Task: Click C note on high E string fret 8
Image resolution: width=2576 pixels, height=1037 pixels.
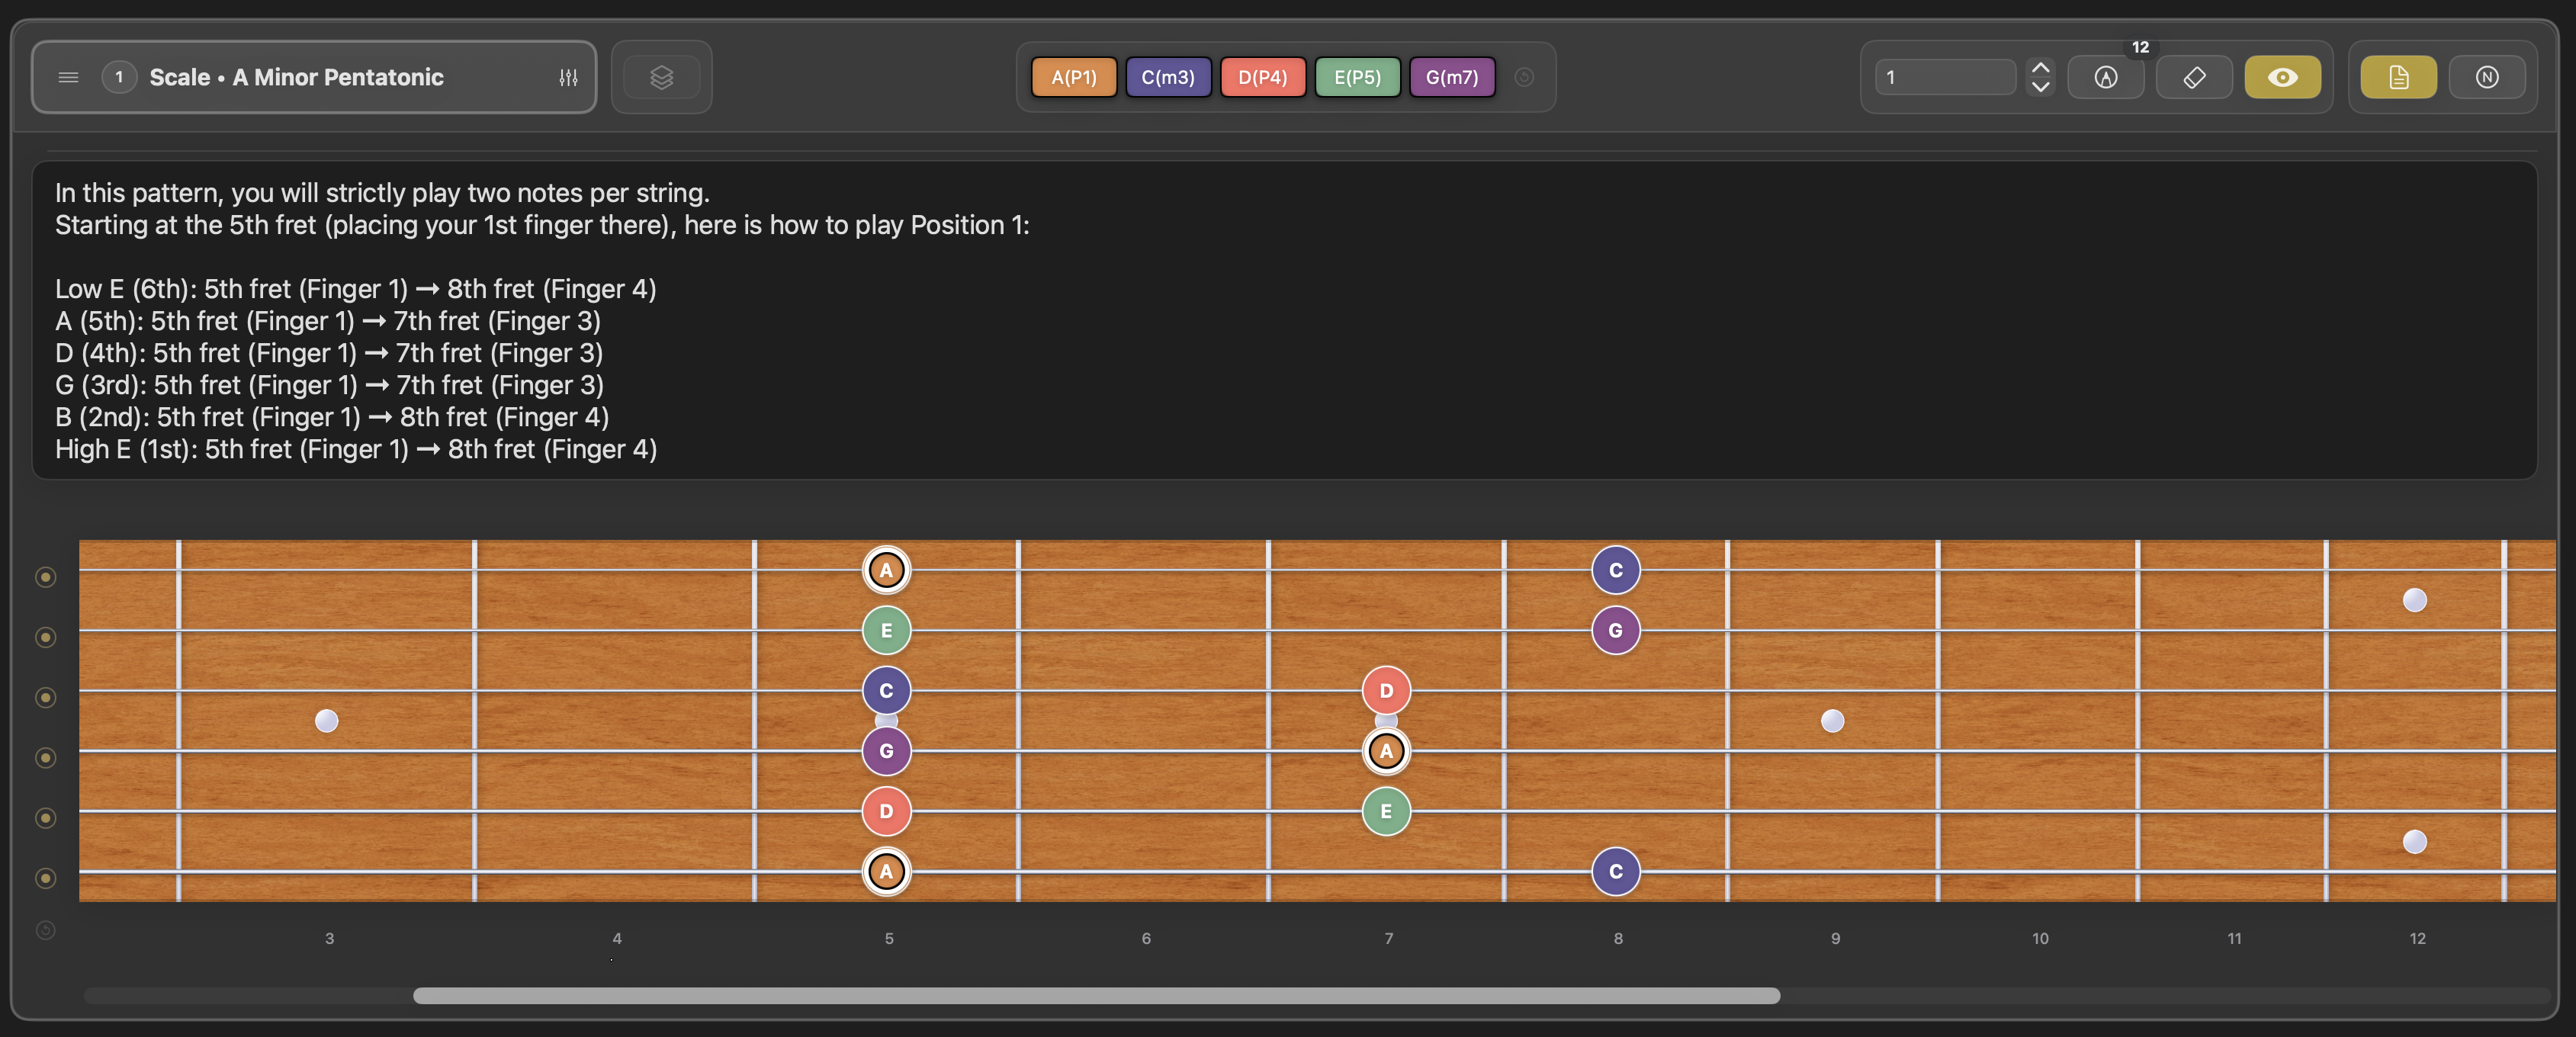Action: click(x=1616, y=570)
